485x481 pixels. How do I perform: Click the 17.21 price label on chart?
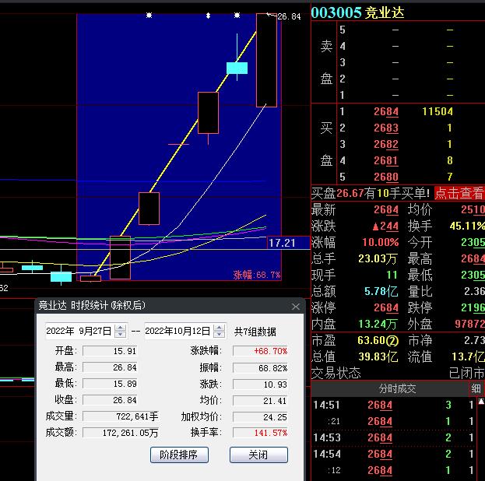tap(282, 243)
